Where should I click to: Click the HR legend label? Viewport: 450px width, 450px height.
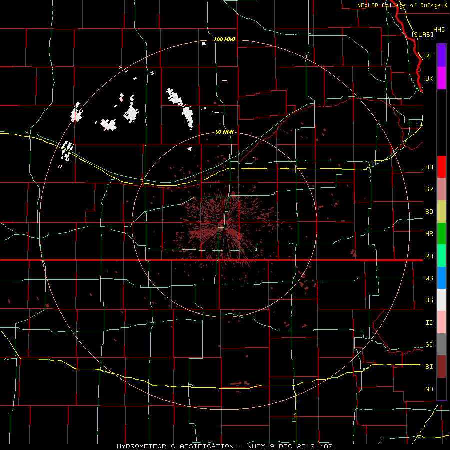coord(429,234)
